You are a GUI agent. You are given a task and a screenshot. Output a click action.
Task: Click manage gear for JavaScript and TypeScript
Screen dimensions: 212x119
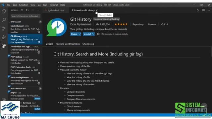(x=39, y=53)
